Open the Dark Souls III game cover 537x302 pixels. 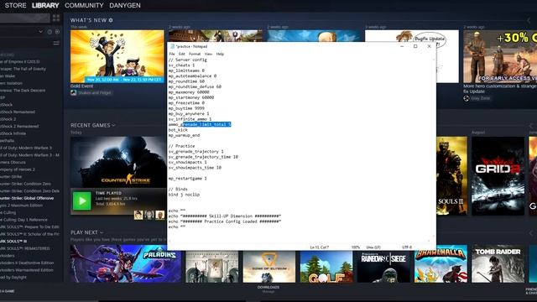click(x=451, y=176)
